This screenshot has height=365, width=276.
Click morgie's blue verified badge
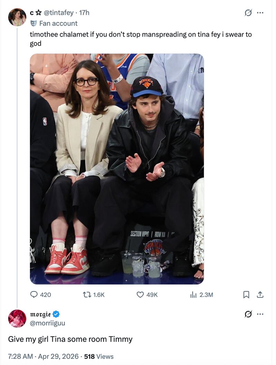coord(56,314)
